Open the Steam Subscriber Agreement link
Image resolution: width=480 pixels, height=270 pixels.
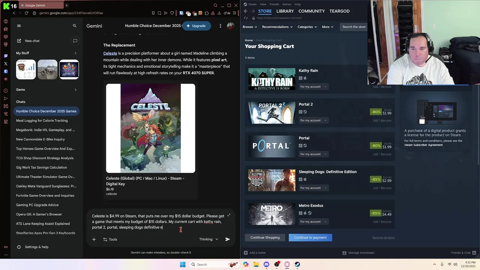click(x=423, y=145)
